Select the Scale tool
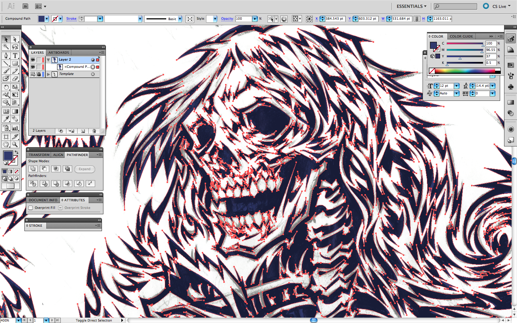 [15, 87]
